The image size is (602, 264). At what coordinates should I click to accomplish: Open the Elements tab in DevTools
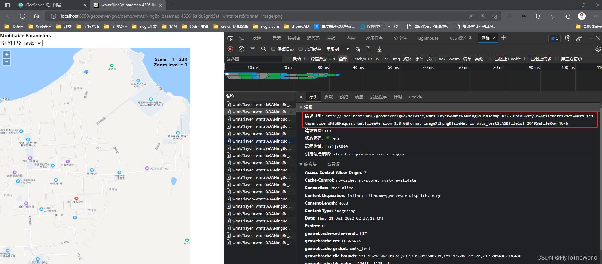(x=276, y=38)
